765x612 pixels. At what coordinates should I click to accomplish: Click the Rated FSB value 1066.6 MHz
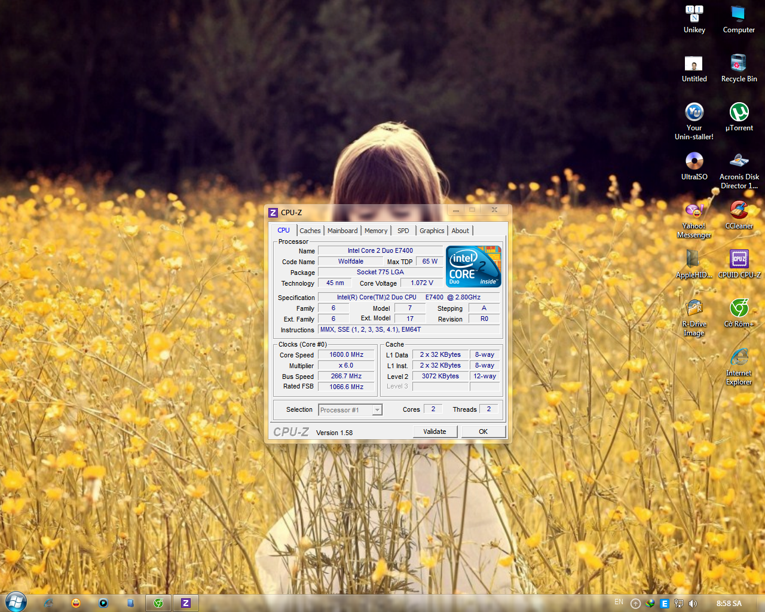347,387
